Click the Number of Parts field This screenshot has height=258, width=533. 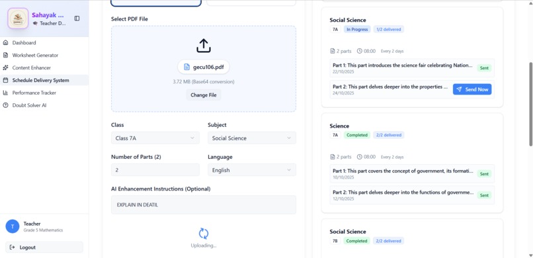point(155,170)
